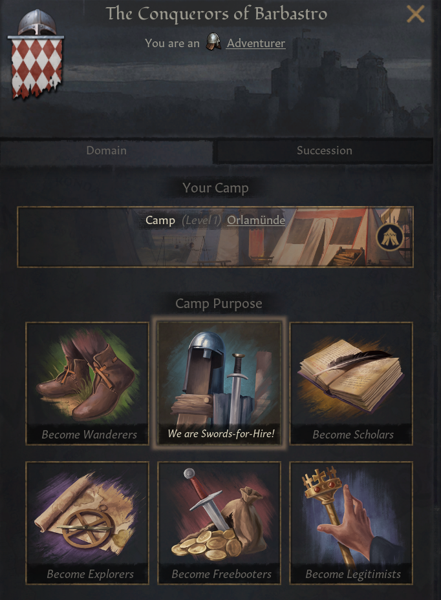The image size is (441, 600).
Task: Click the Become Explorers caption text
Action: point(91,574)
